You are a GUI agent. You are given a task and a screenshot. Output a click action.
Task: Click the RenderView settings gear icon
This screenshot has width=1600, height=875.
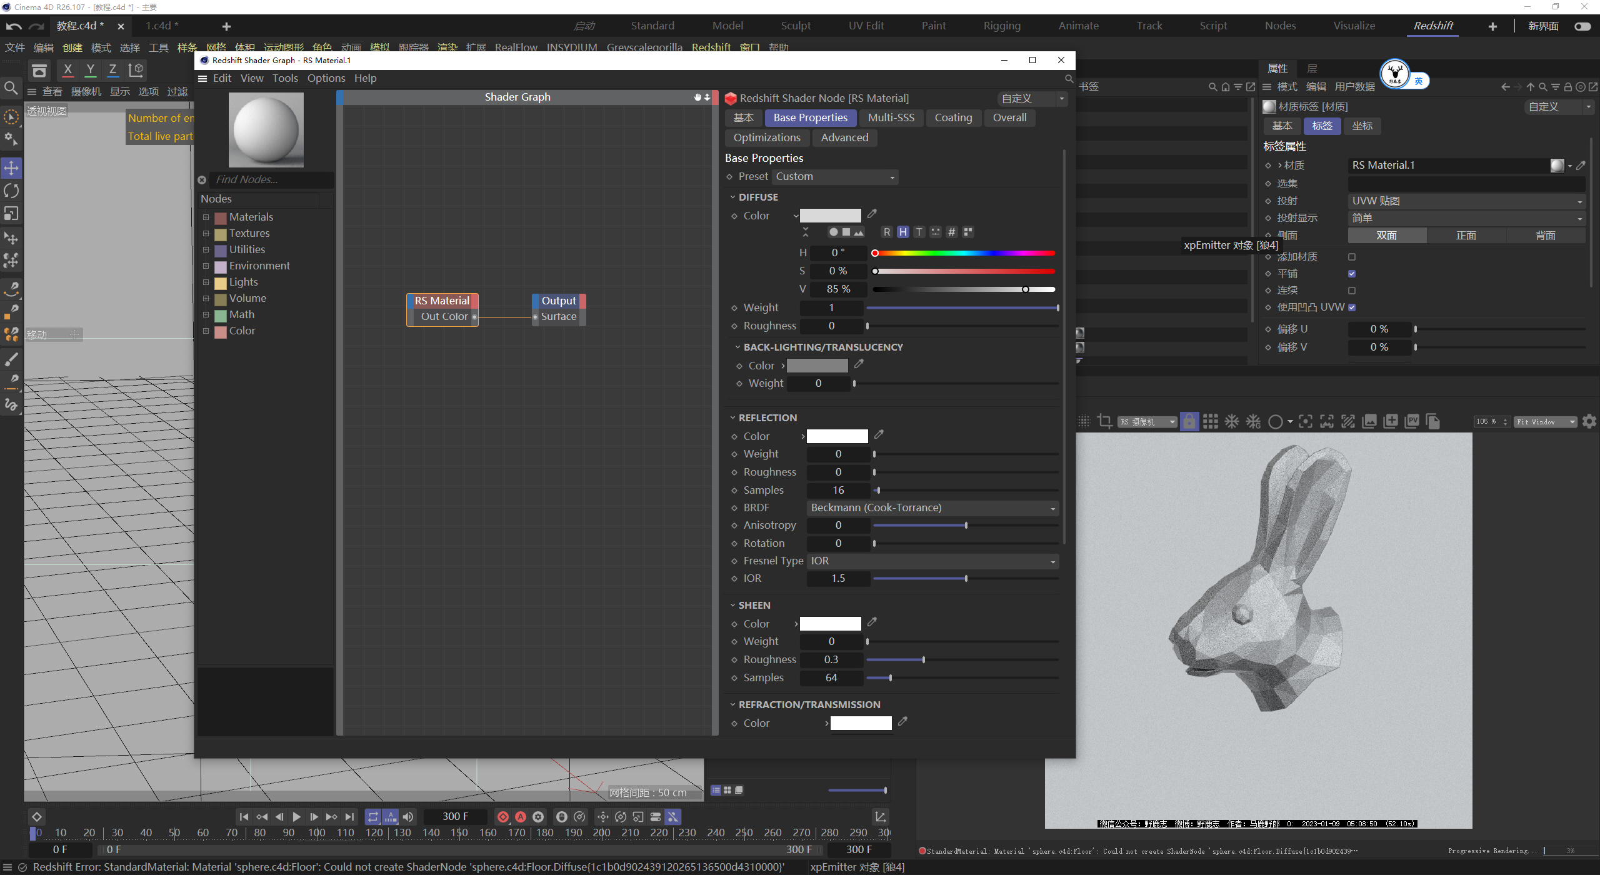[x=1589, y=422]
